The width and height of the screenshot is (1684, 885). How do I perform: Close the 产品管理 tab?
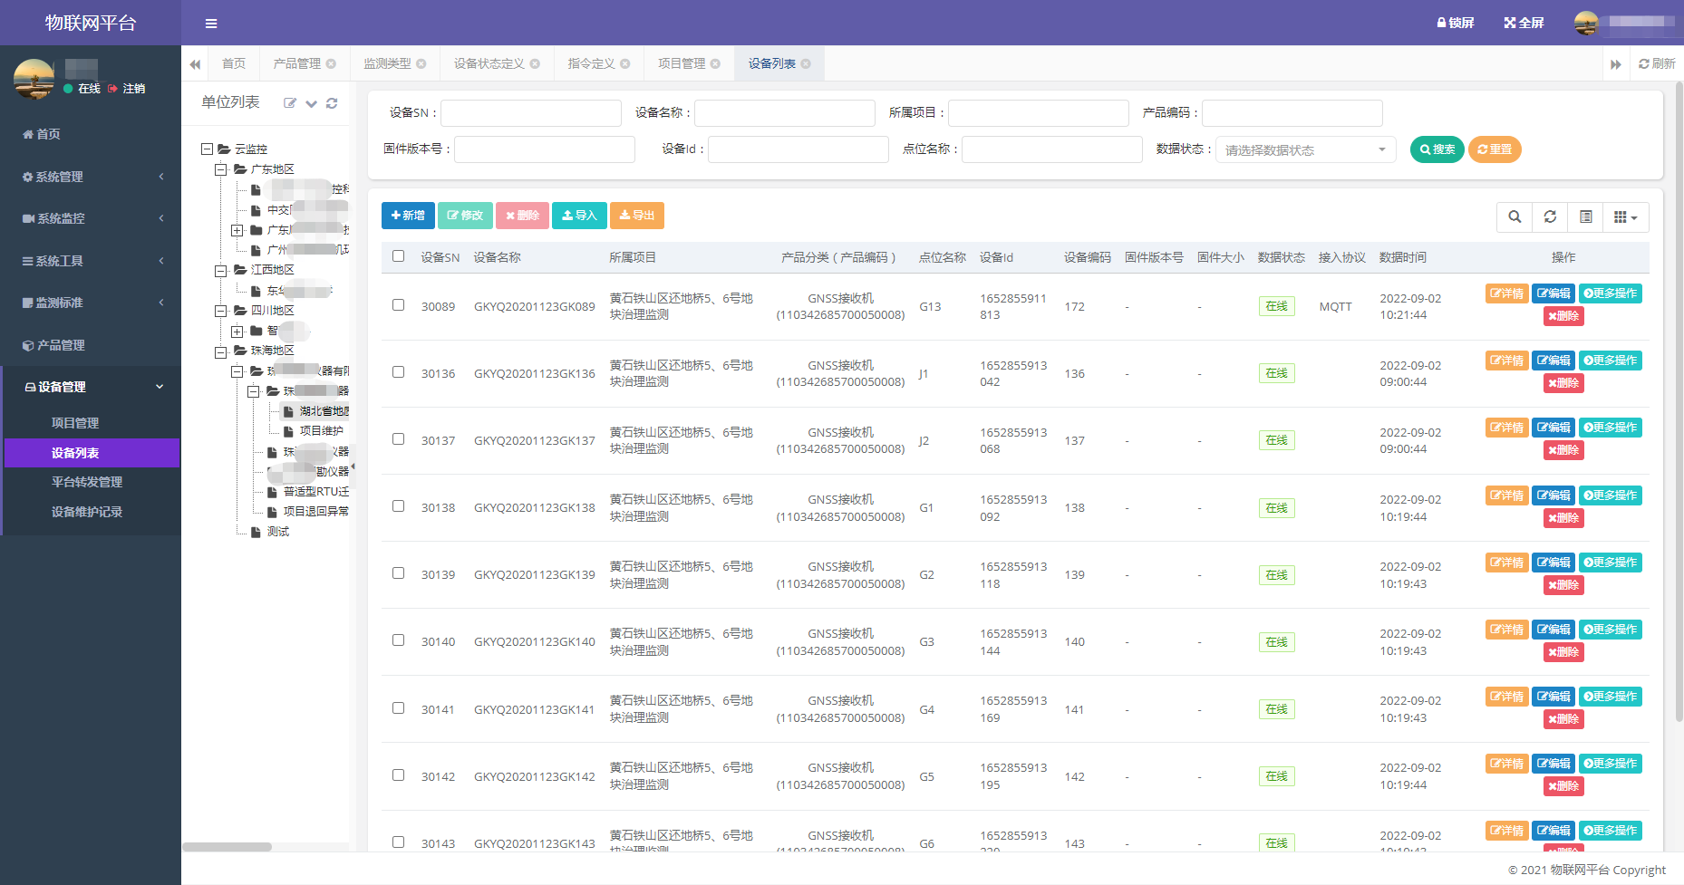[x=331, y=63]
